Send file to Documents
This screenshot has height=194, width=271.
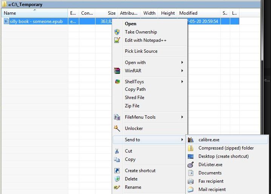[x=227, y=173]
